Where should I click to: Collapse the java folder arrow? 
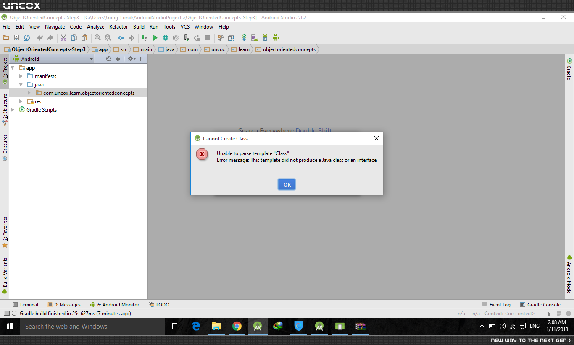(21, 85)
